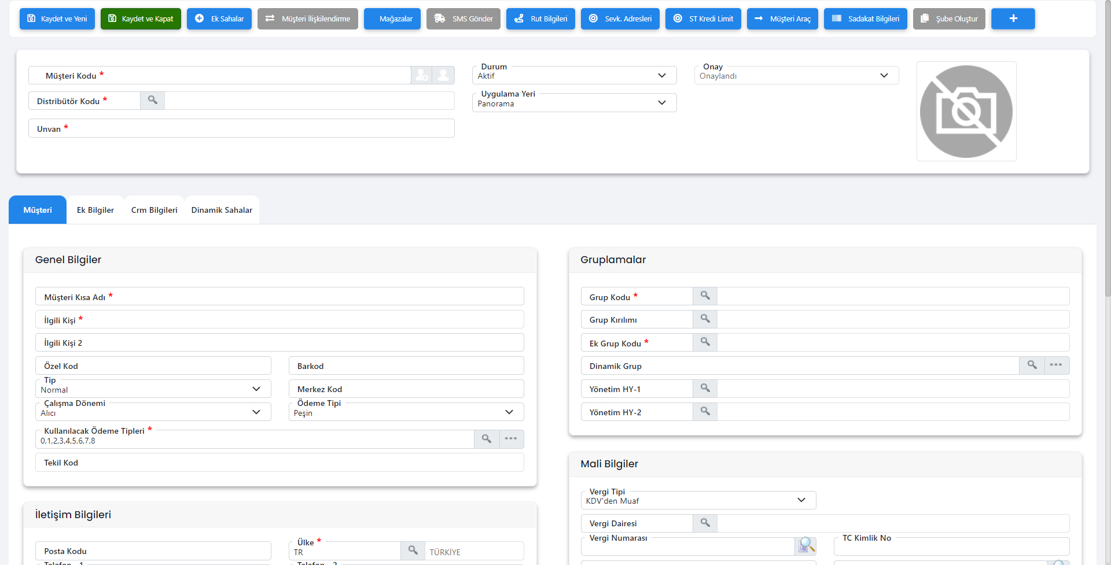Viewport: 1111px width, 565px height.
Task: Switch to Müşteri tab
Action: tap(38, 210)
